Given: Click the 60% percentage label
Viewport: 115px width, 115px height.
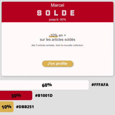Looking at the screenshot, I should [47, 85].
